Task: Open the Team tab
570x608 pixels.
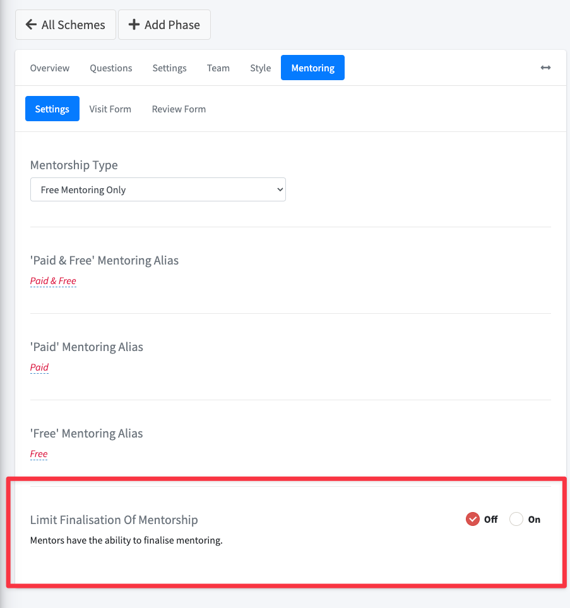Action: (x=218, y=68)
